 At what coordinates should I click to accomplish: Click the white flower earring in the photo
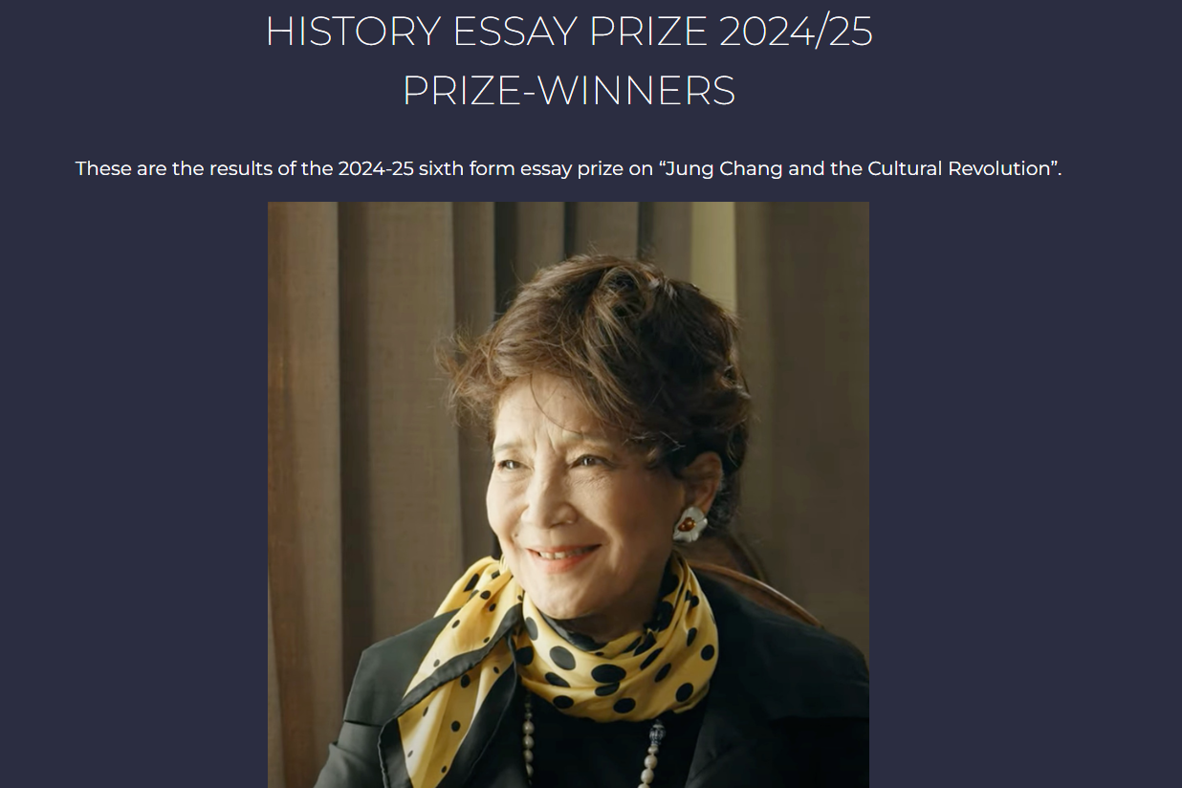point(689,524)
